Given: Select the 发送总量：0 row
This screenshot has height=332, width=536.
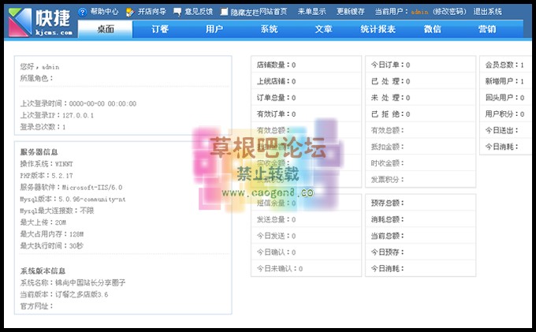Looking at the screenshot, I should (x=307, y=219).
